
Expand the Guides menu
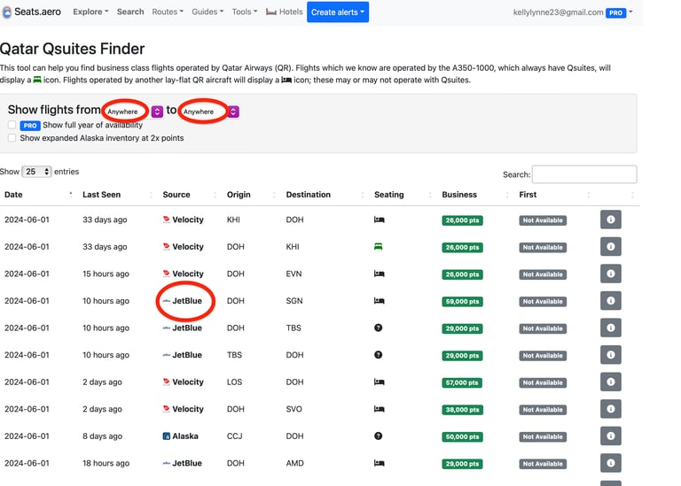(207, 12)
